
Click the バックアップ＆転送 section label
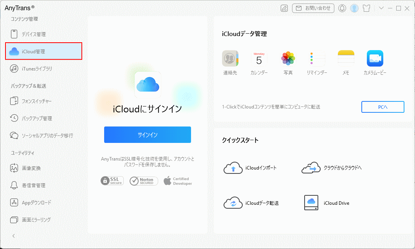[29, 86]
